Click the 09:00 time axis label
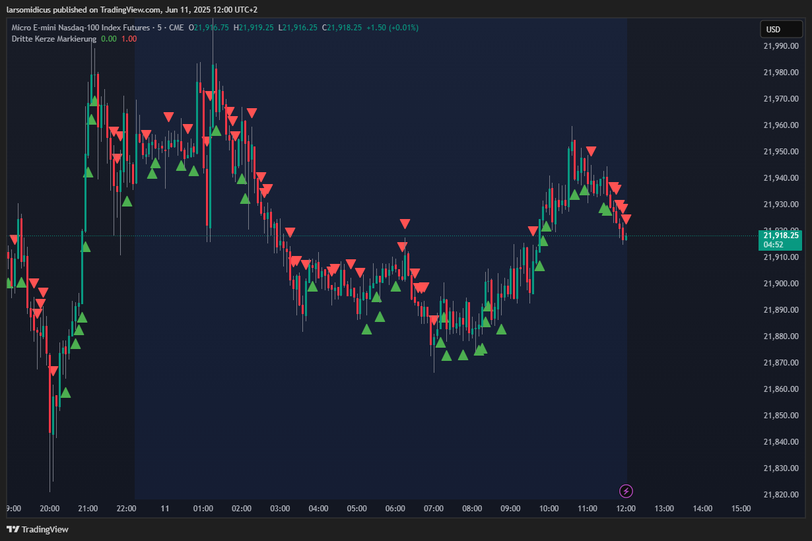The image size is (812, 541). click(510, 509)
